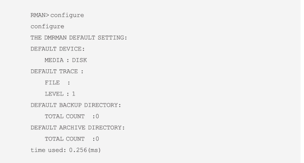
Task: Click the FILE : entry
Action: (x=57, y=82)
